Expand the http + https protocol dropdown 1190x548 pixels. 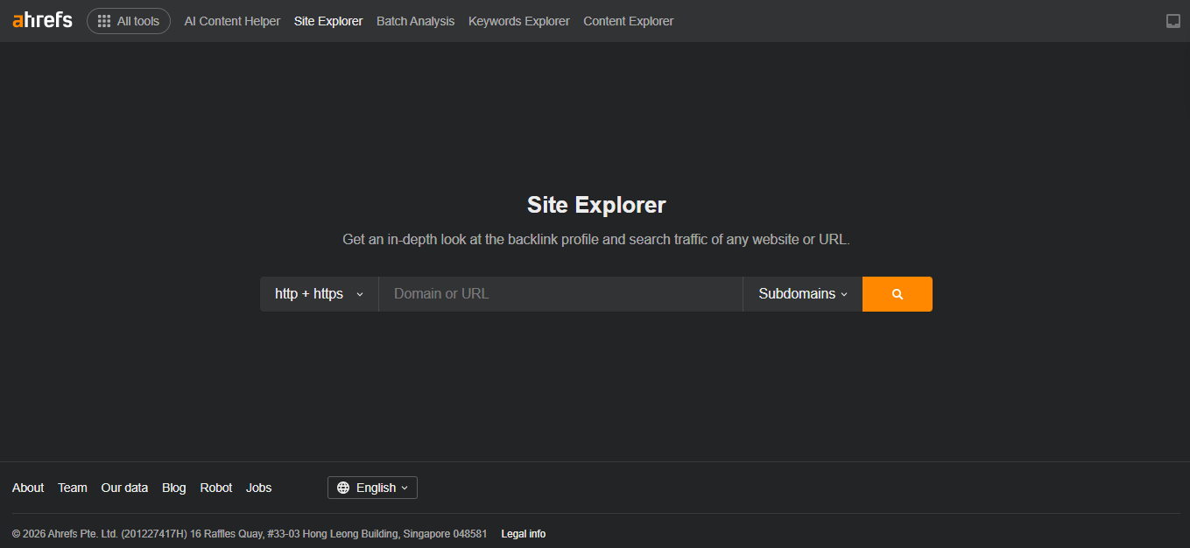point(319,294)
